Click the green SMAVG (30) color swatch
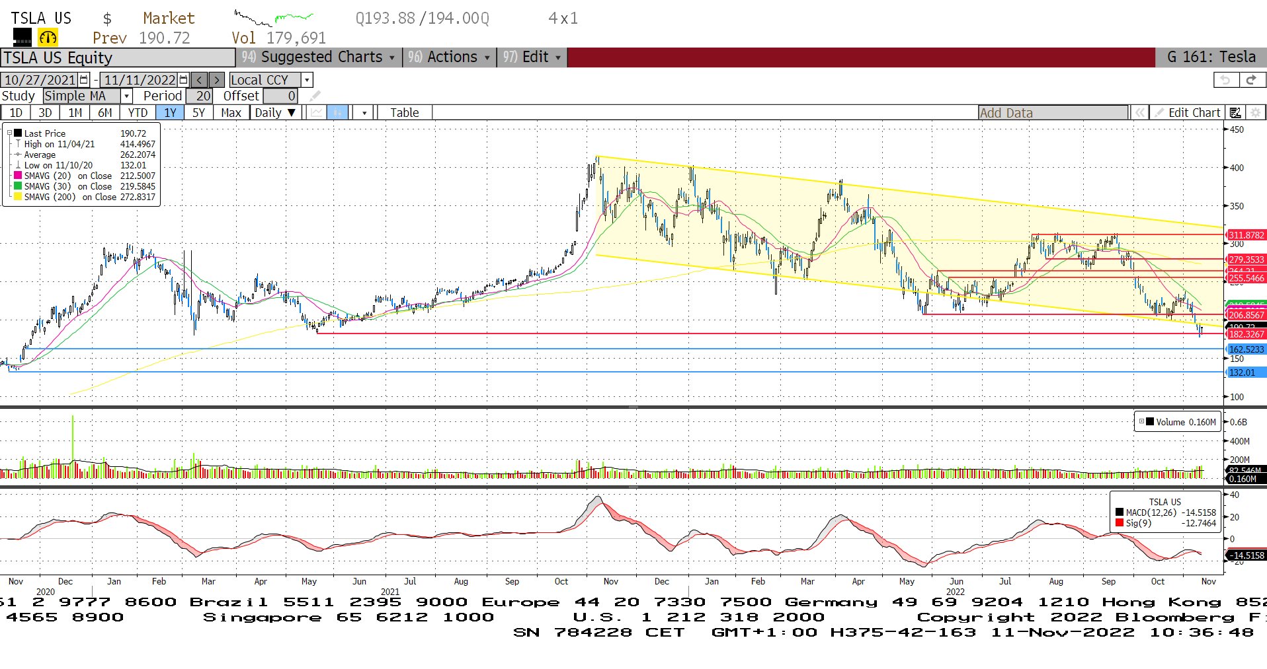 18,186
